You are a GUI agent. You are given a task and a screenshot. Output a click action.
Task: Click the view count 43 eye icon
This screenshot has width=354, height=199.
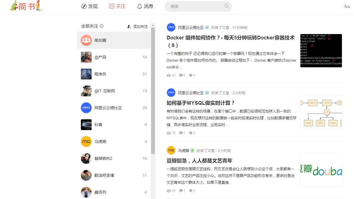coord(169,75)
